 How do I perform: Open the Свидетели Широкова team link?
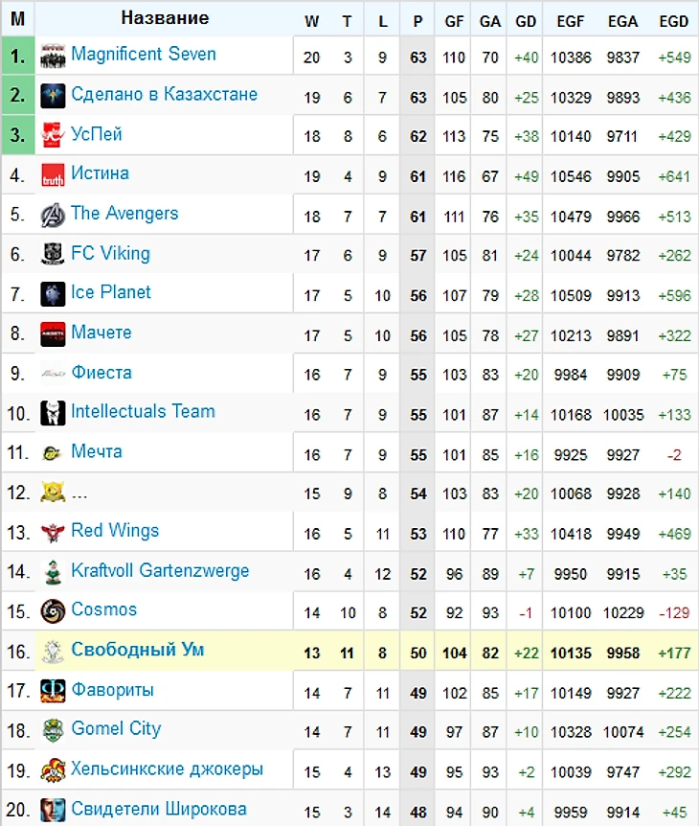tap(158, 809)
